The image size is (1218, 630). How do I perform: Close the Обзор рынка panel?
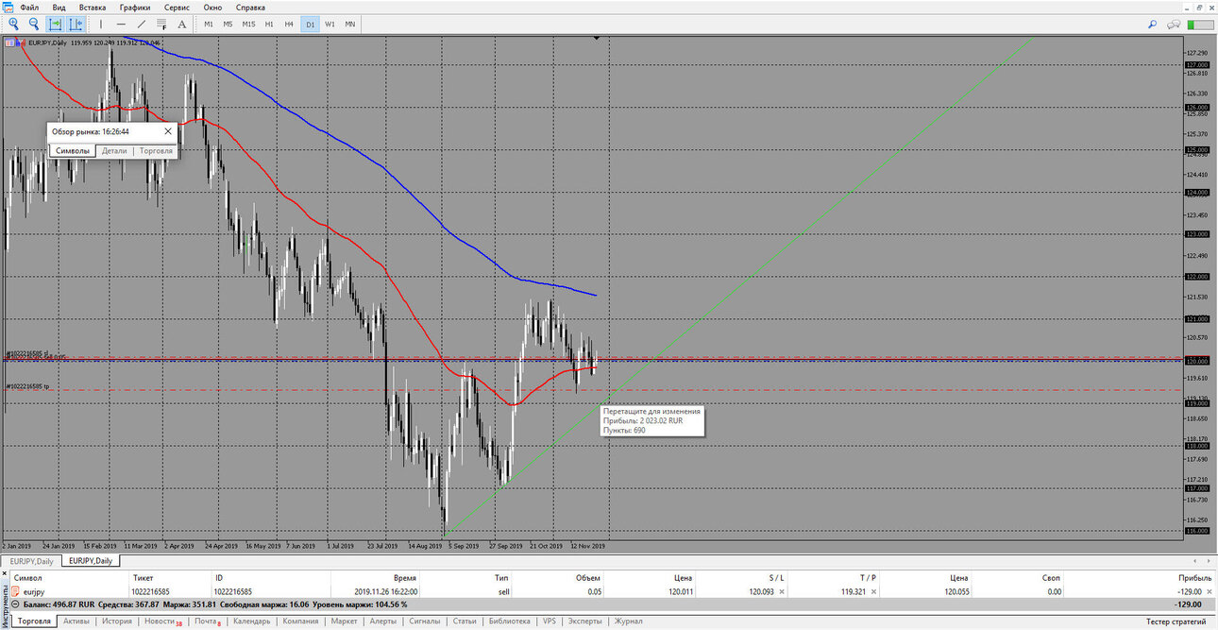pos(168,132)
